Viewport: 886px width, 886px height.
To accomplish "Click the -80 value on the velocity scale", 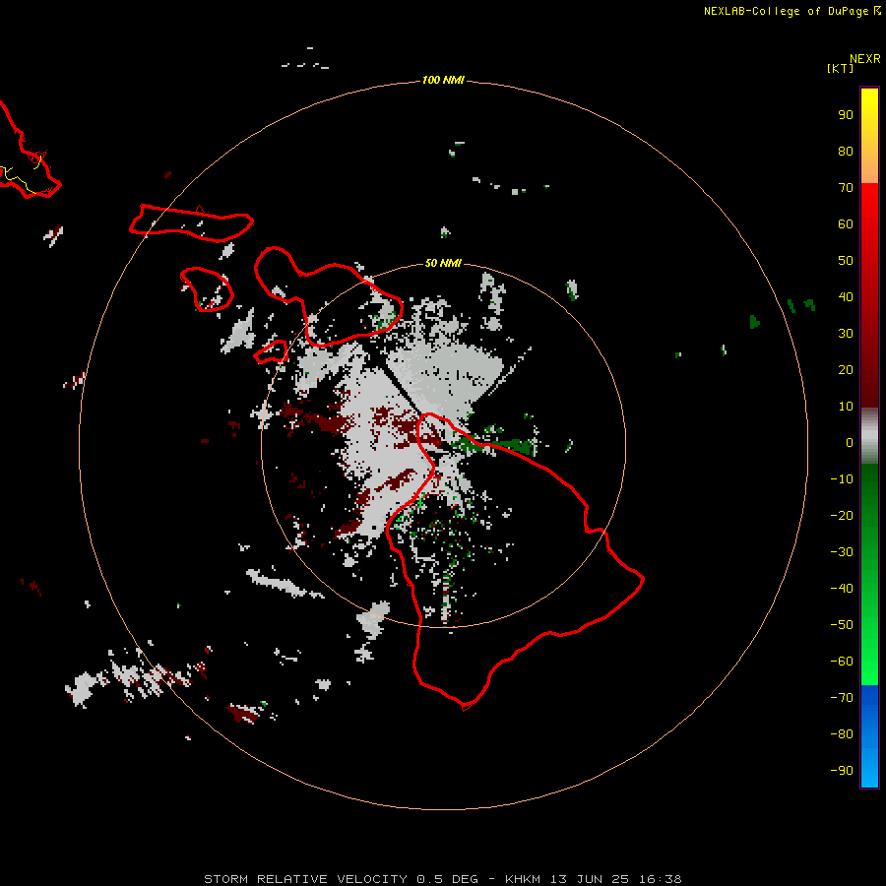I will click(842, 734).
